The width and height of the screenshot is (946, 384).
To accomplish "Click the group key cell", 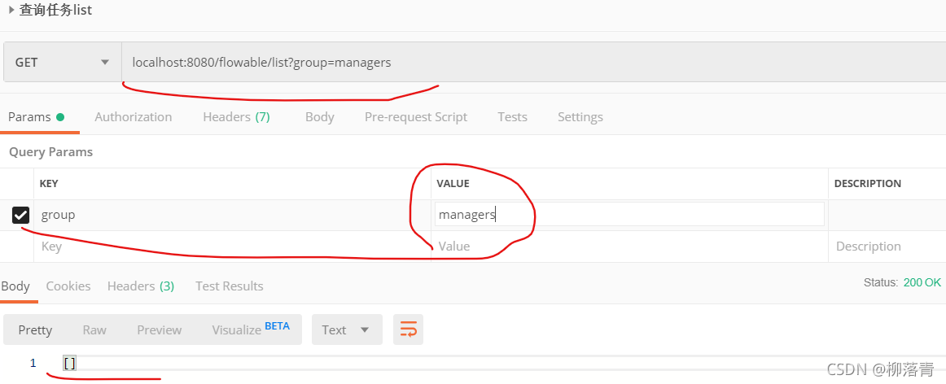I will (x=232, y=215).
